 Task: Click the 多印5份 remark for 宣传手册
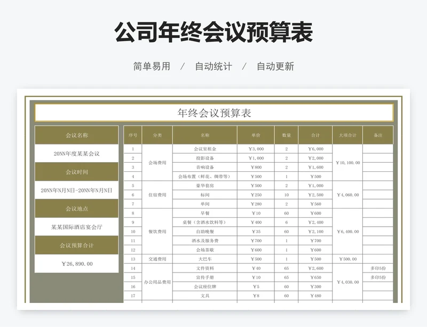point(378,277)
